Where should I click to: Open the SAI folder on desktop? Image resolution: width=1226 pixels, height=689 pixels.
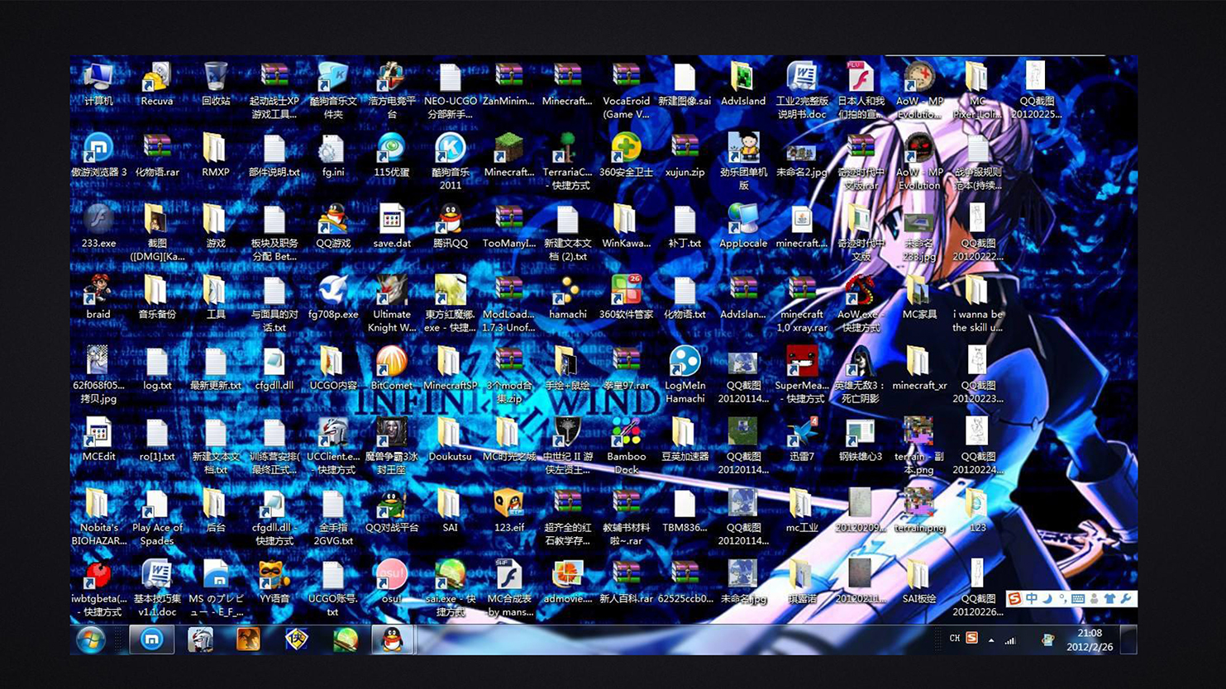[x=451, y=511]
